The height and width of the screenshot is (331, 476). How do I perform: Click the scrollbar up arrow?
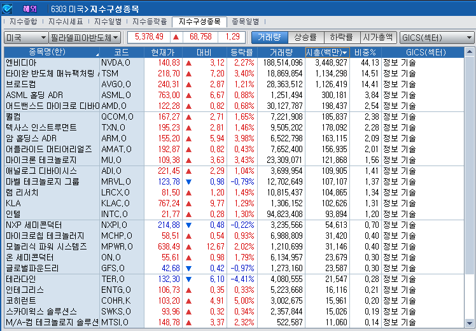[x=470, y=52]
